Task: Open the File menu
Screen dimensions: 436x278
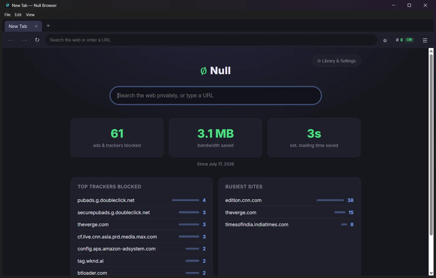Action: tap(7, 15)
